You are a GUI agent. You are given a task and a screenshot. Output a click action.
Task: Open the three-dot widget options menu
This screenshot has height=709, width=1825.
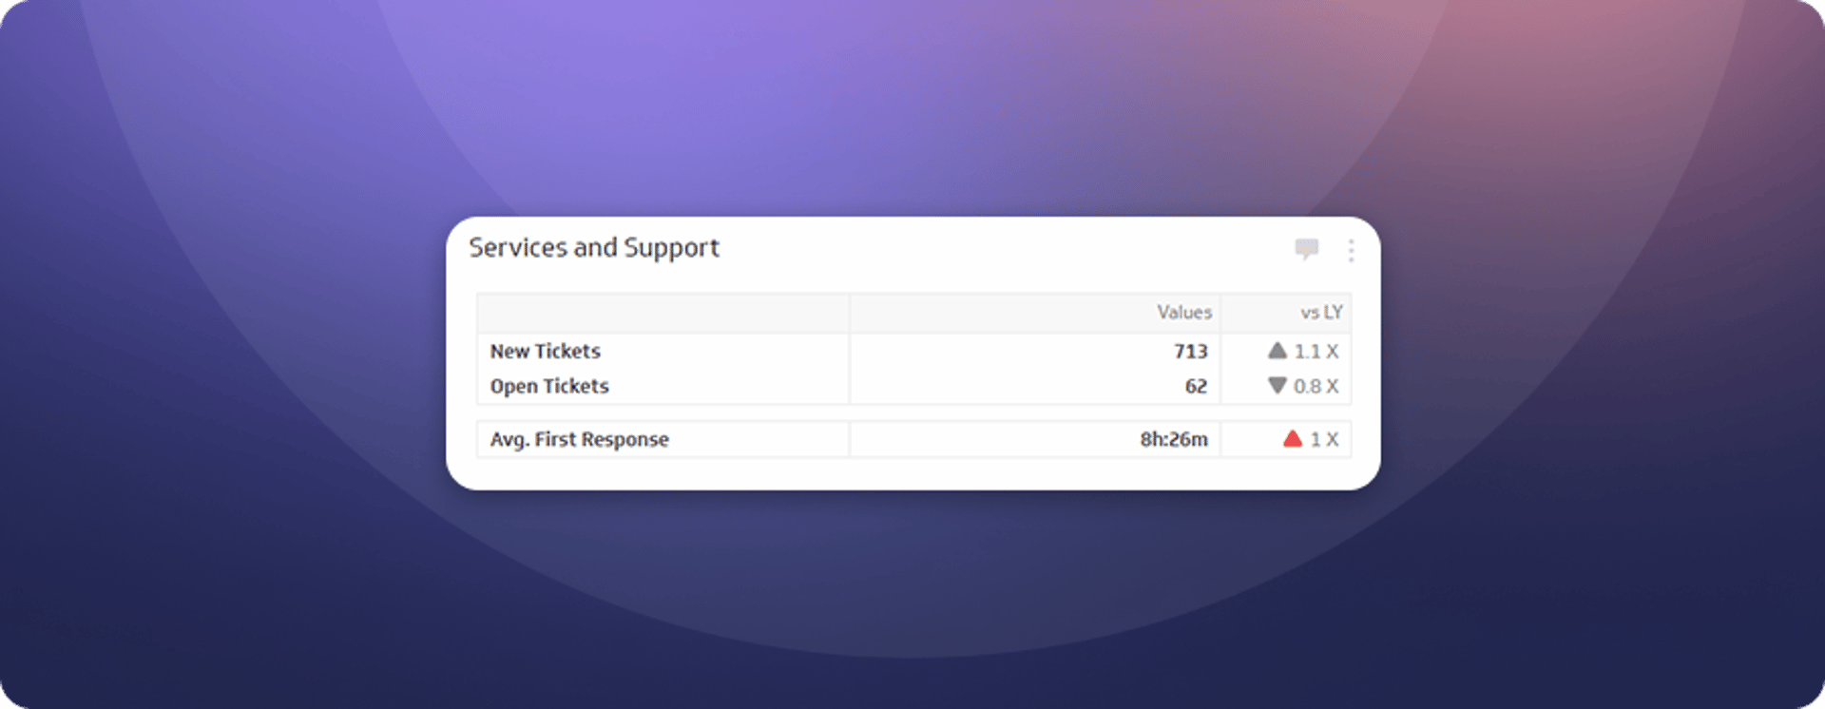(x=1351, y=250)
